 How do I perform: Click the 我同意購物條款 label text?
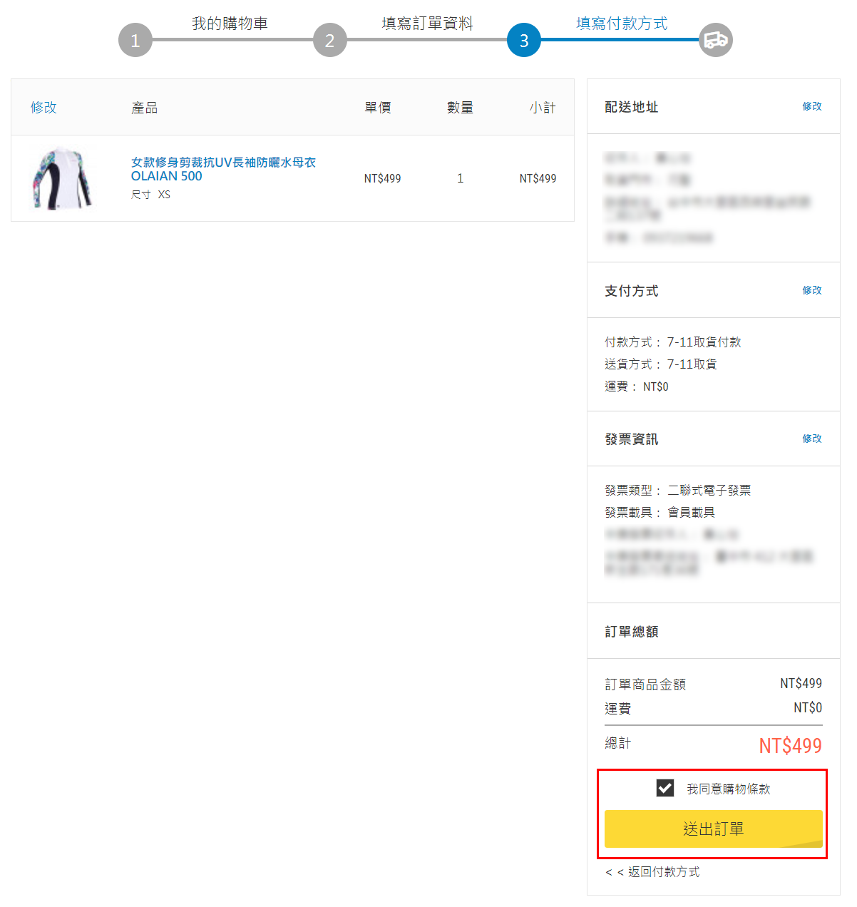coord(729,789)
